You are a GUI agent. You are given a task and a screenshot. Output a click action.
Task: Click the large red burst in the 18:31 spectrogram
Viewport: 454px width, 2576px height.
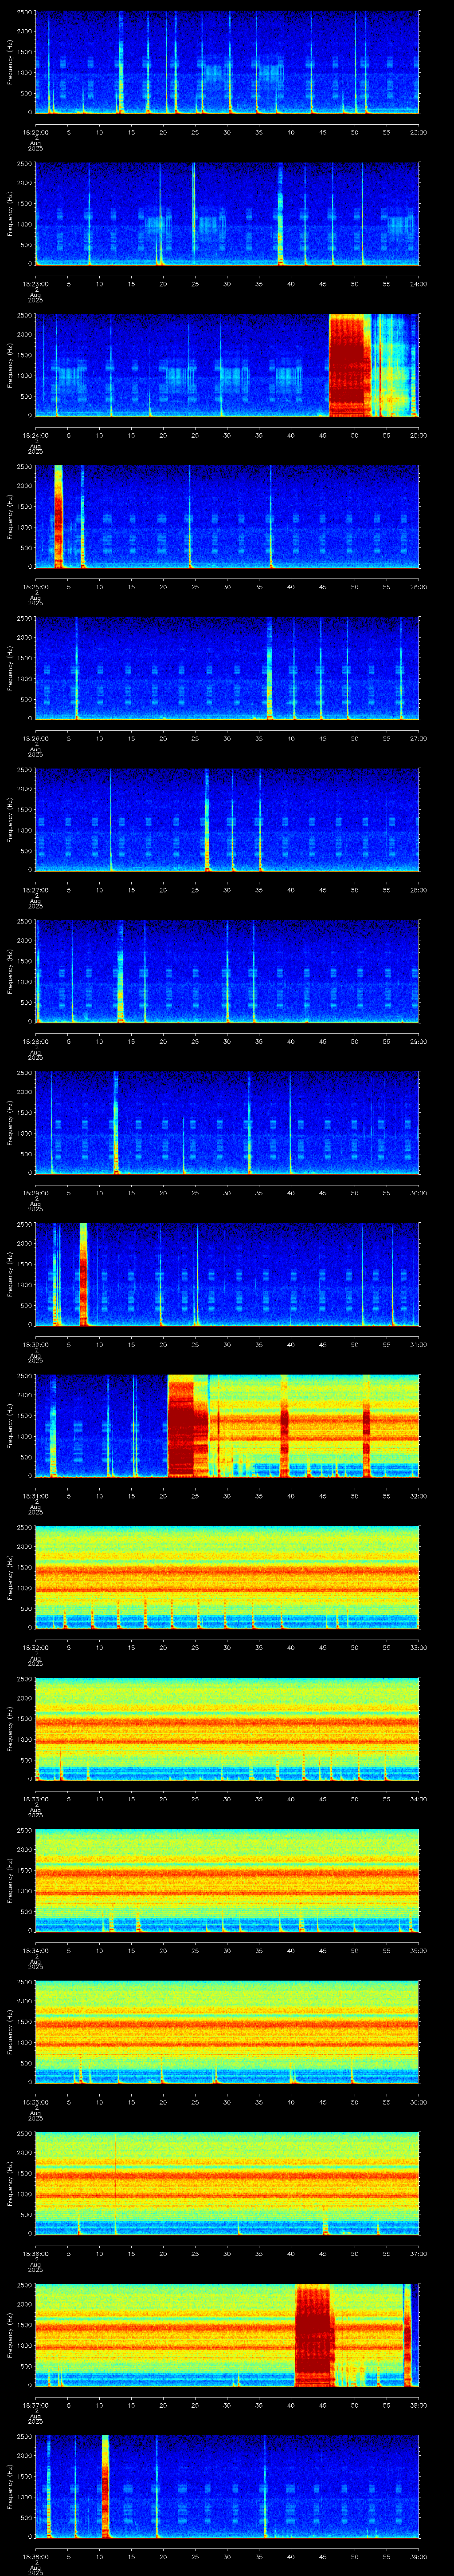click(187, 1426)
